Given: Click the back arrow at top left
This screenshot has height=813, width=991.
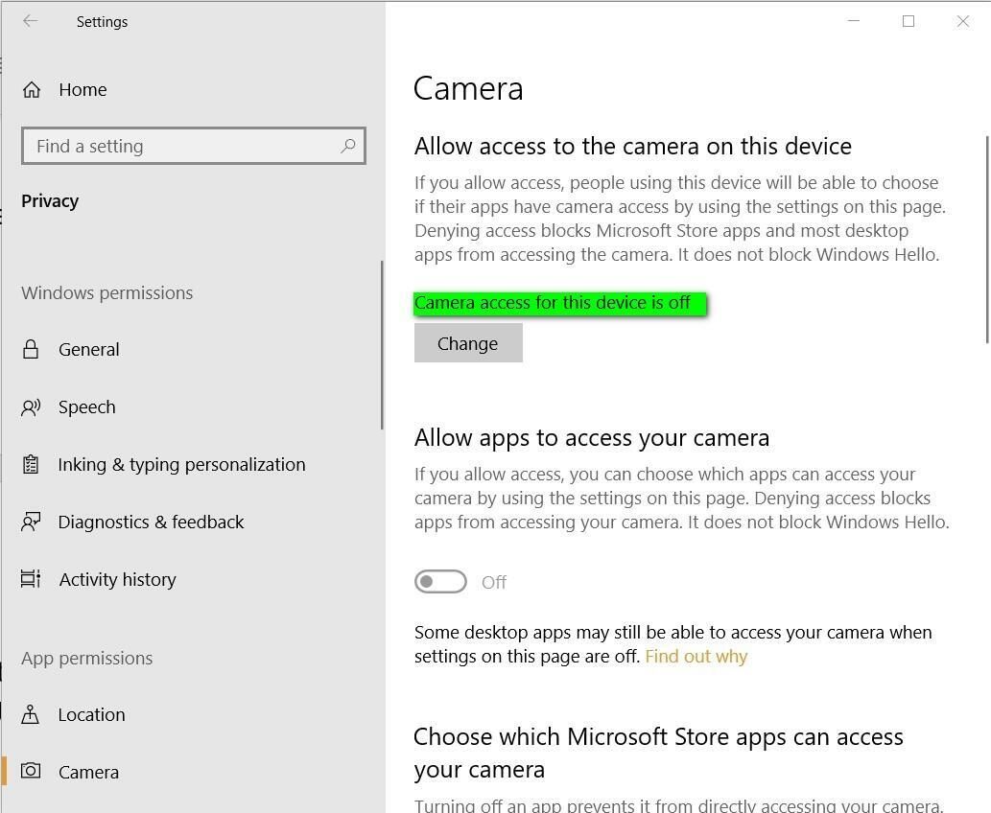Looking at the screenshot, I should (30, 21).
